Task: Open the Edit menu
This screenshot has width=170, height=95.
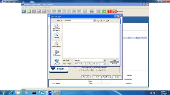Action: (27, 7)
